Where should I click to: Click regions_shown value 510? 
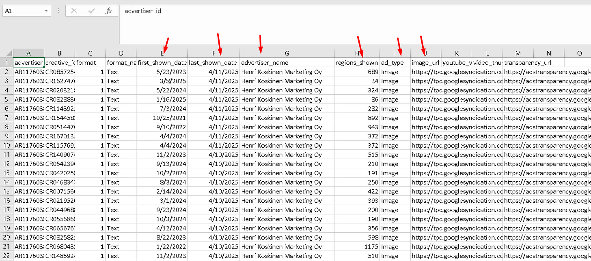pos(357,256)
